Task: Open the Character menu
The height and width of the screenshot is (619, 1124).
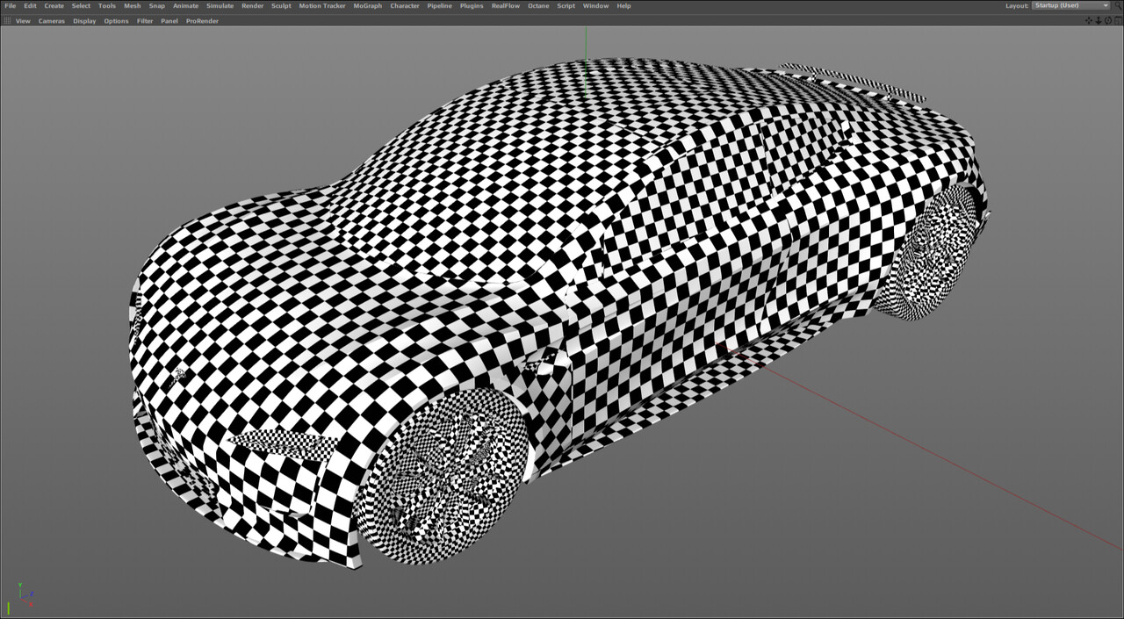Action: coord(405,5)
